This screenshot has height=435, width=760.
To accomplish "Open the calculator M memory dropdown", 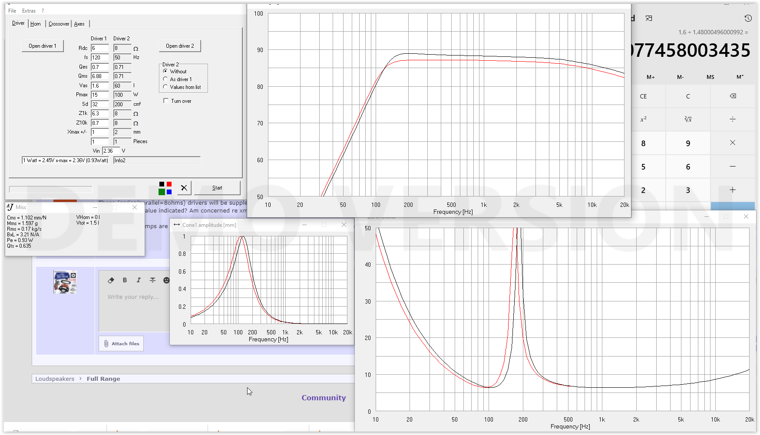I will [x=740, y=77].
